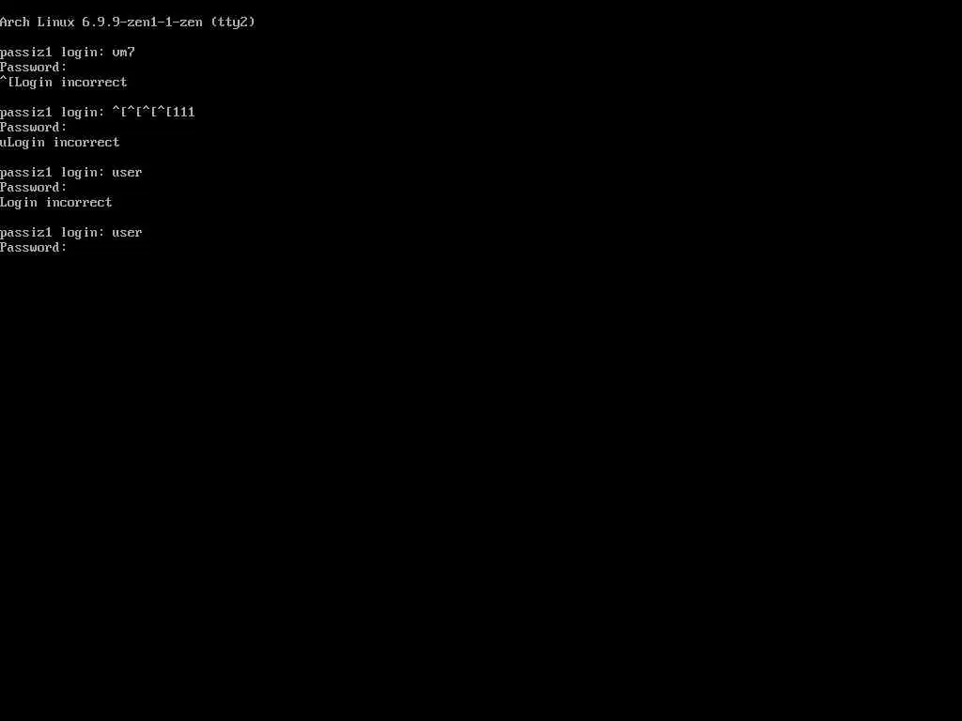Click the second 'Password:' prompt line

(34, 127)
